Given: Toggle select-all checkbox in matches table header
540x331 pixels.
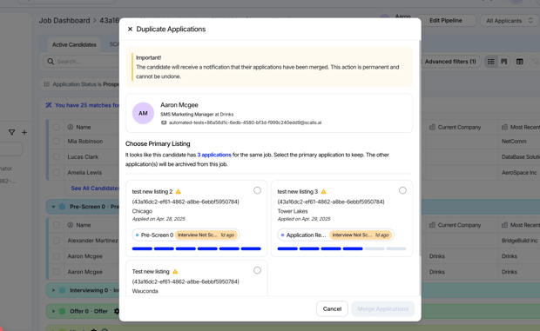Looking at the screenshot, I should pyautogui.click(x=57, y=127).
